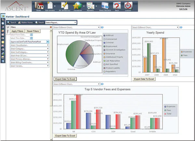Click the Email Reports icon
Image resolution: width=195 pixels, height=141 pixels.
click(105, 6)
